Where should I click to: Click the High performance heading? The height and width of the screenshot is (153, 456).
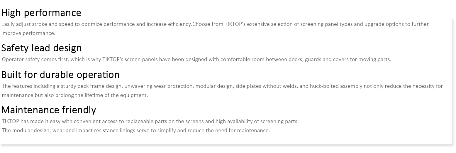41,13
